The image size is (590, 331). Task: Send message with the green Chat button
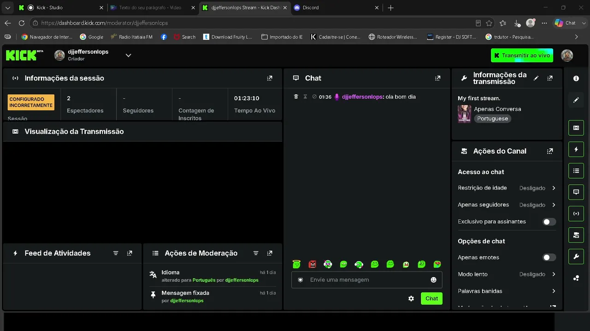pos(431,298)
